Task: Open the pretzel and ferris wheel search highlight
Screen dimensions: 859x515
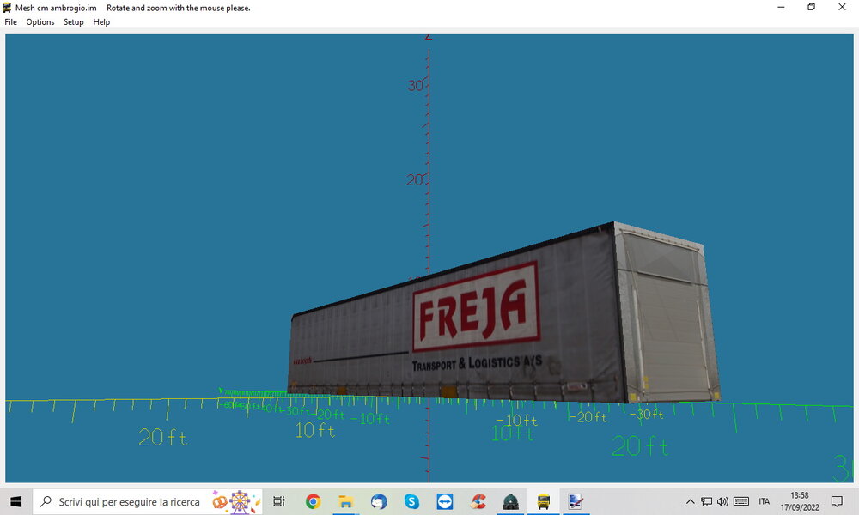Action: point(235,501)
